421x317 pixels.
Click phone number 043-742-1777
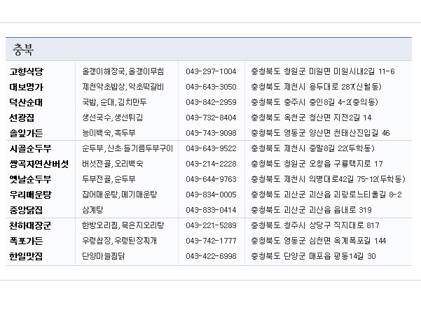211,241
